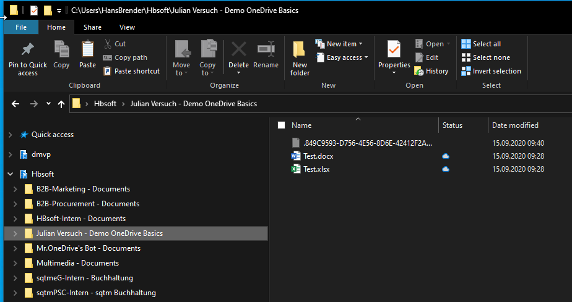This screenshot has height=302, width=572.
Task: Open the View ribbon tab
Action: [128, 27]
